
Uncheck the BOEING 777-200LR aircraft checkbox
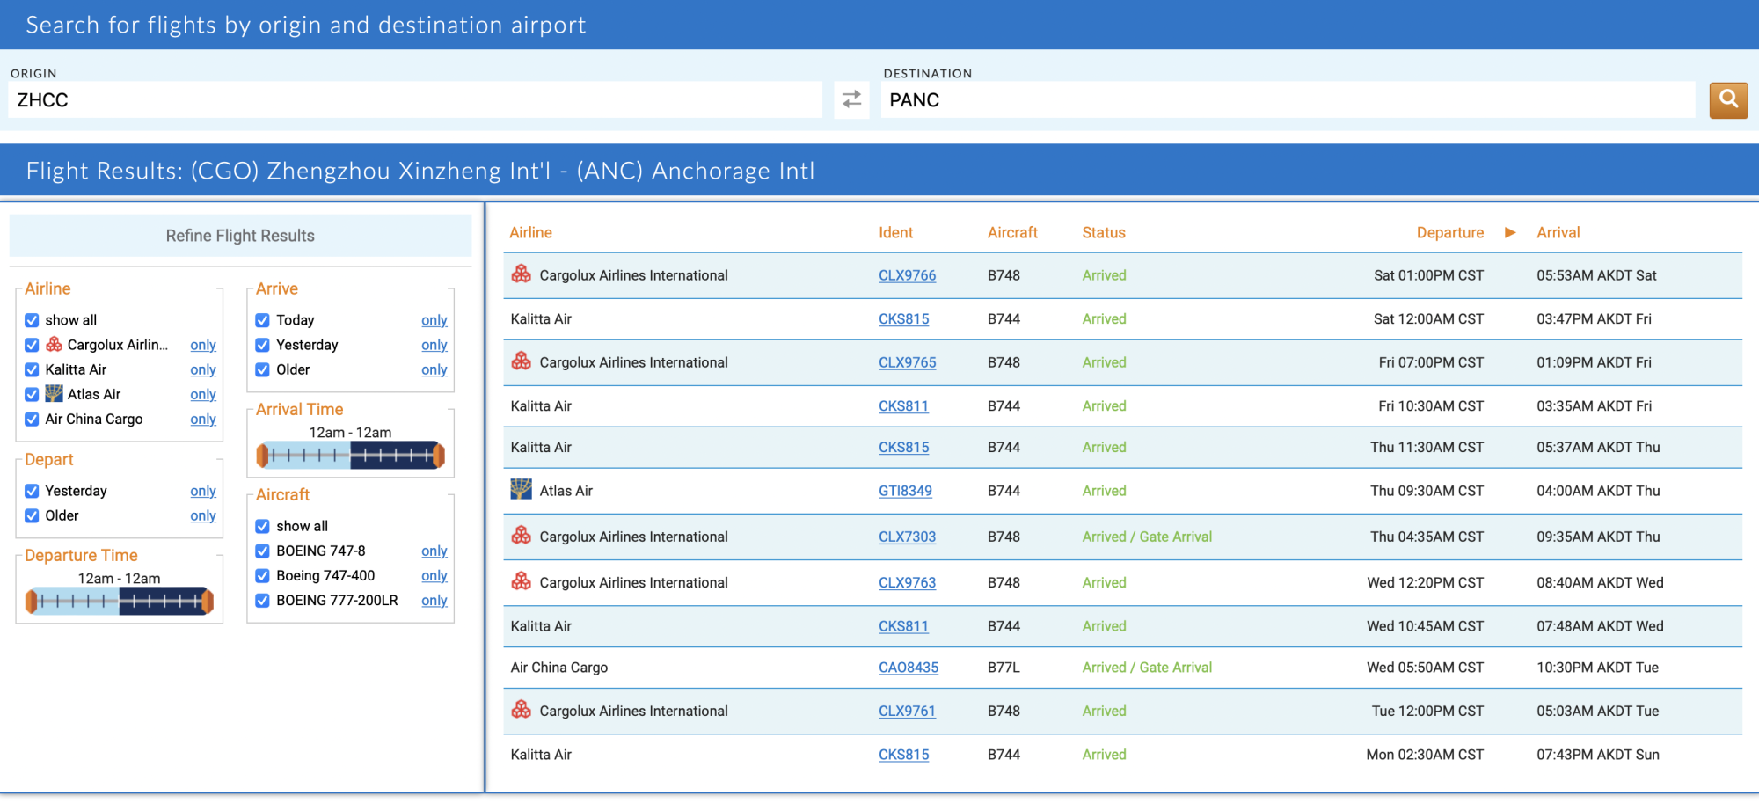tap(262, 601)
